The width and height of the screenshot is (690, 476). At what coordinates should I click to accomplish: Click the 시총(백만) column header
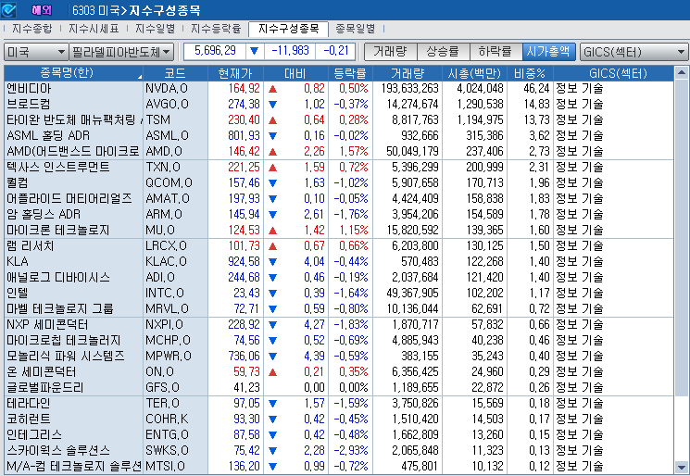click(x=474, y=73)
